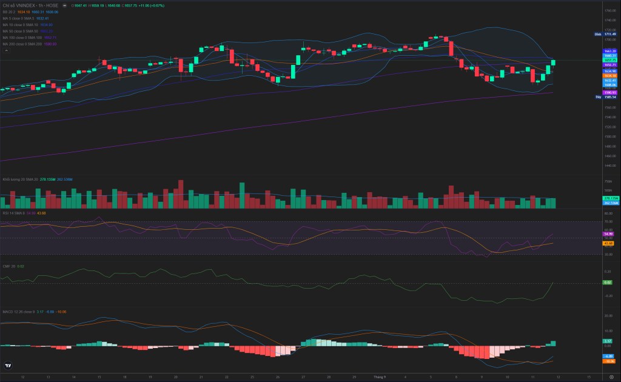The height and width of the screenshot is (382, 621).
Task: Open time axis settings gear icon
Action: pyautogui.click(x=611, y=377)
